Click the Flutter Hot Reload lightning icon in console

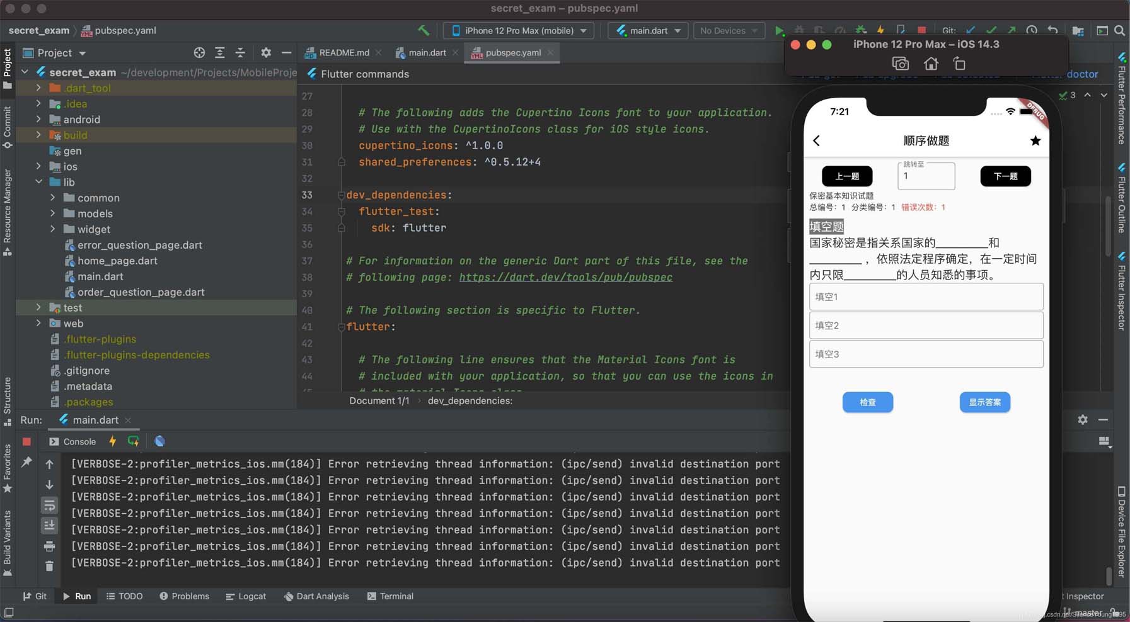tap(113, 441)
